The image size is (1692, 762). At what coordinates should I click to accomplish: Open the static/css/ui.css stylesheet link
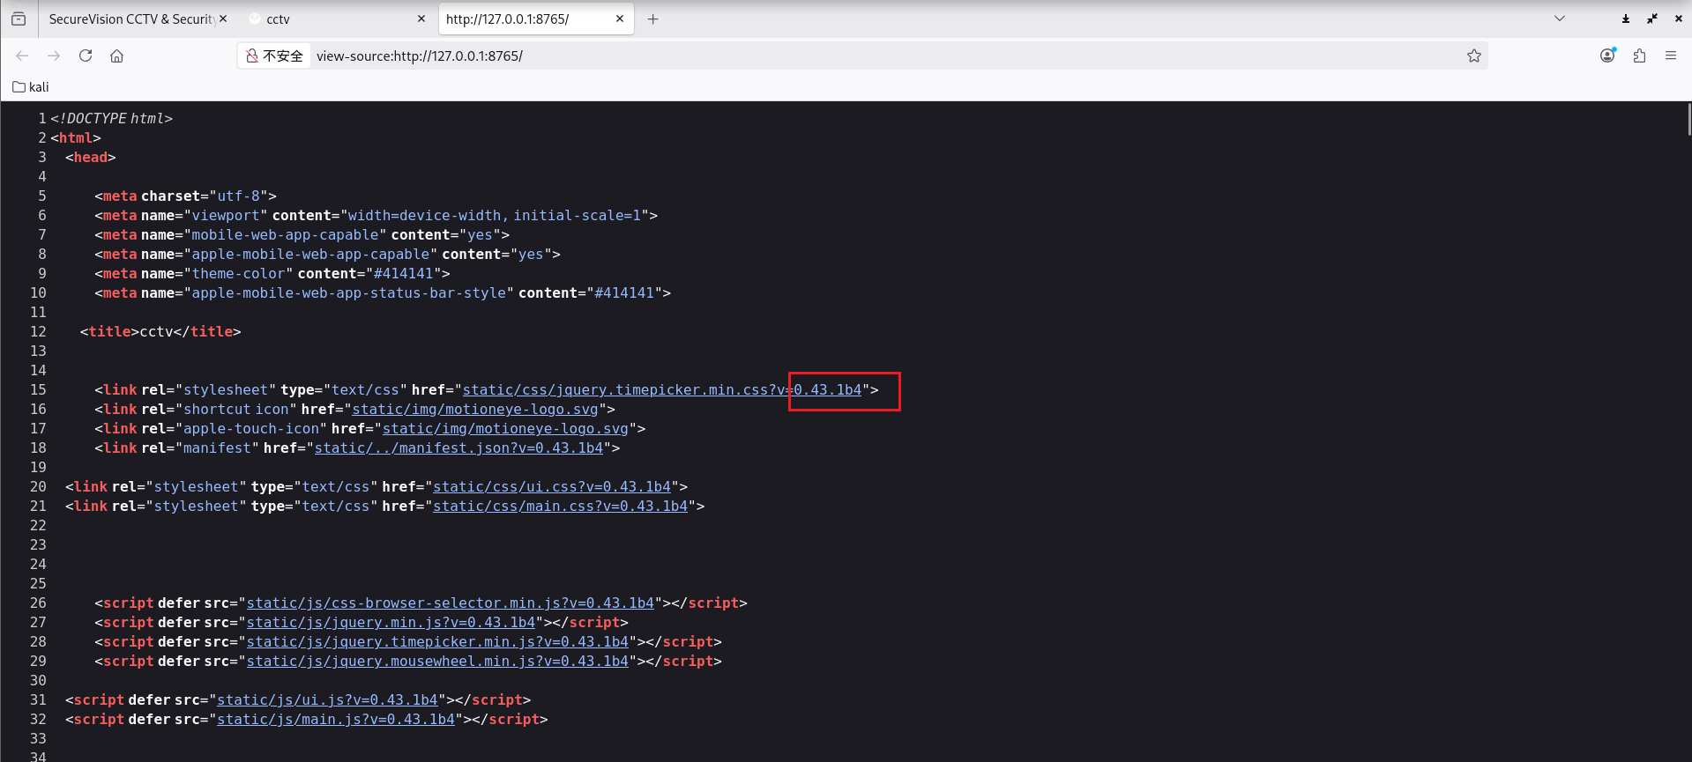pyautogui.click(x=551, y=486)
